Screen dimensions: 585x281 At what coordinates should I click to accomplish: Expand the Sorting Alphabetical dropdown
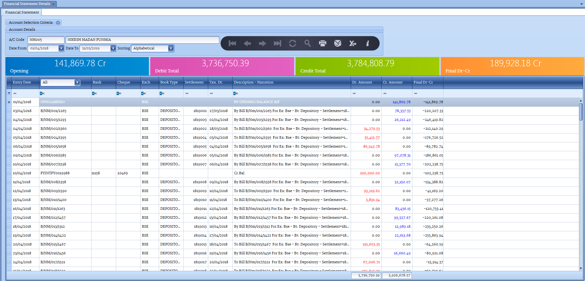[x=171, y=48]
